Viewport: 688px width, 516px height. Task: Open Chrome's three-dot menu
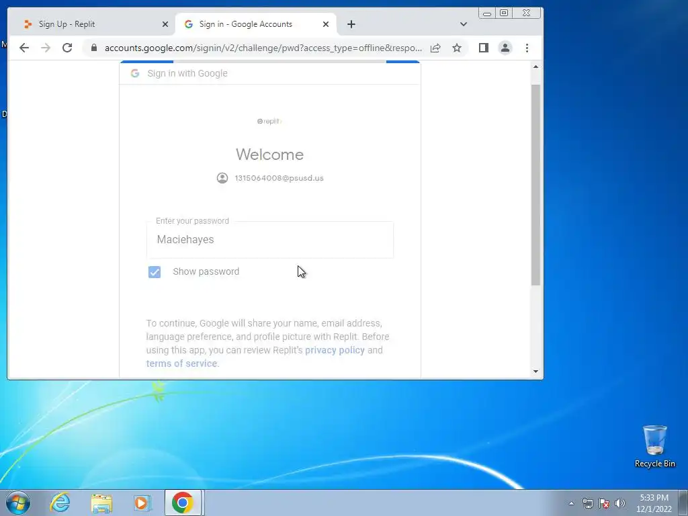[527, 48]
